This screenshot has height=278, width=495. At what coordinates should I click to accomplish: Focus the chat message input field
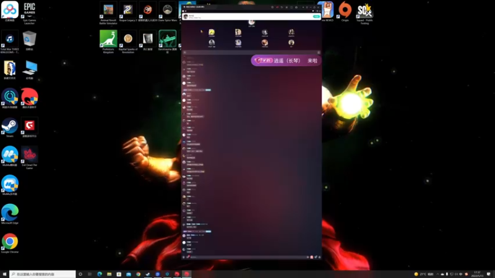[248, 257]
